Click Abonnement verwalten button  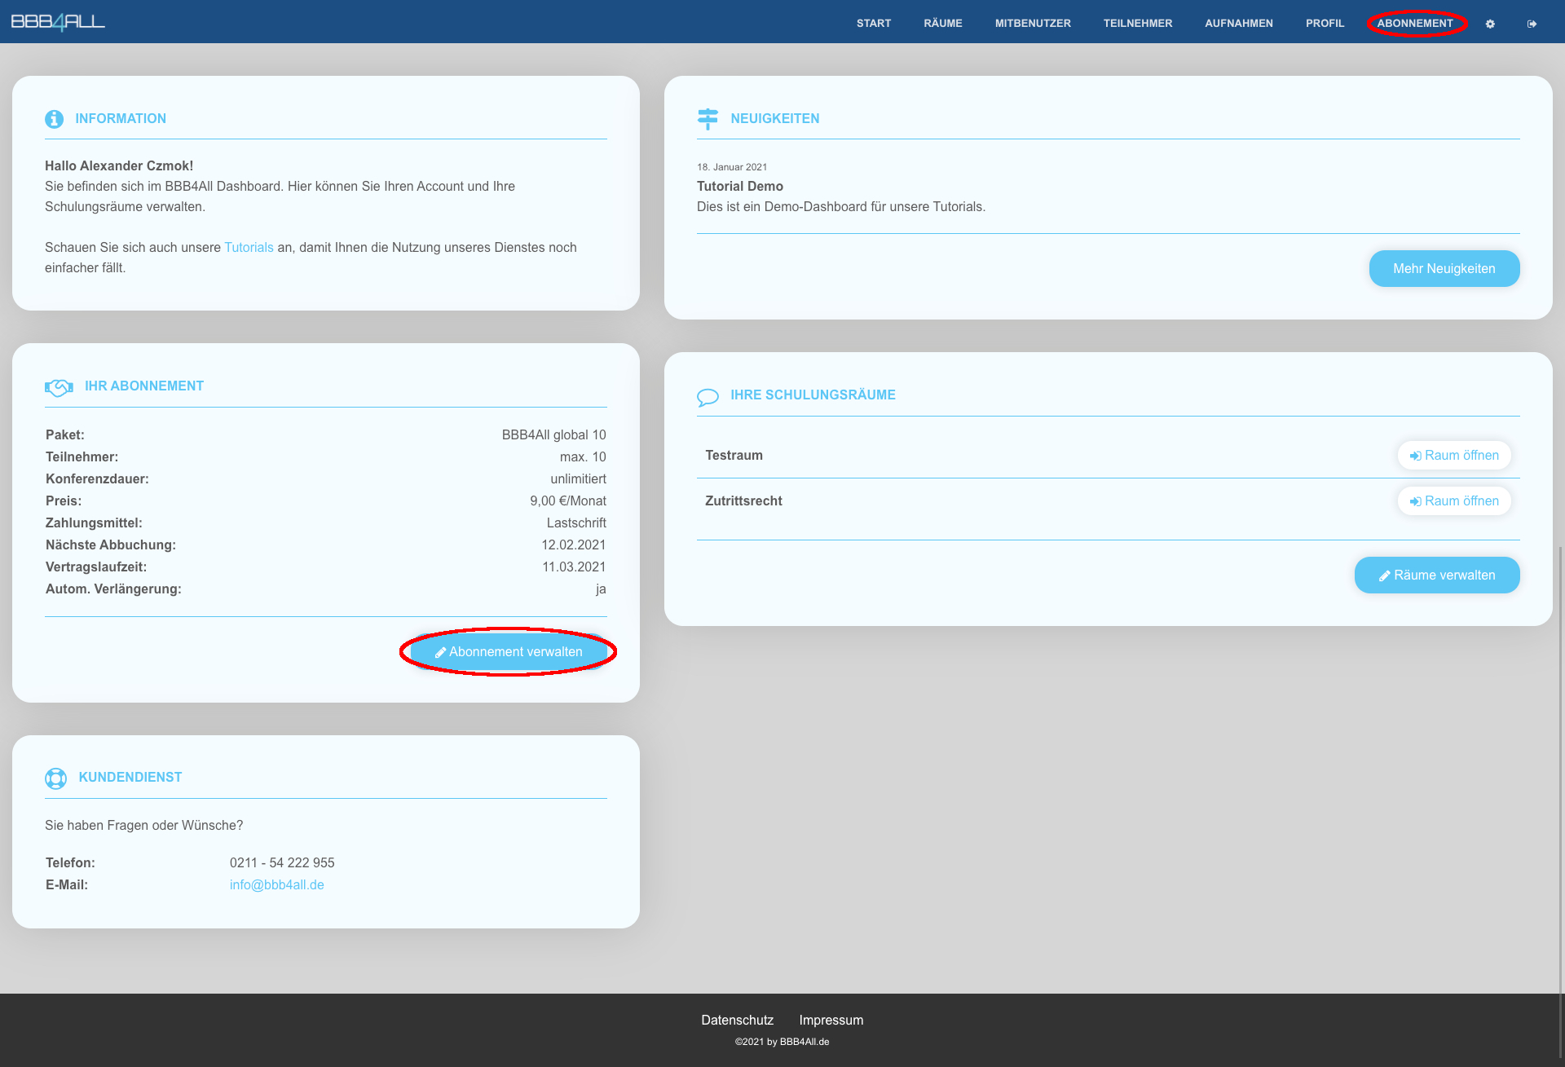coord(509,652)
